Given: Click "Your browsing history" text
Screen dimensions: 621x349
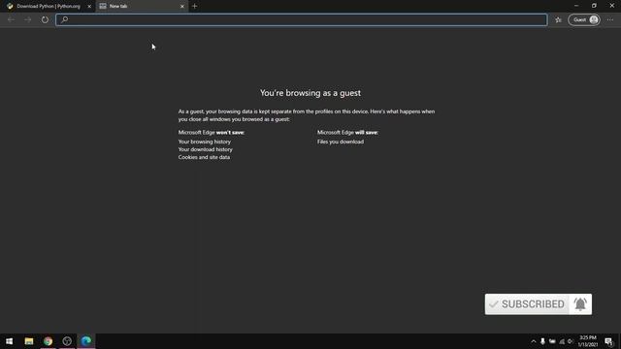Looking at the screenshot, I should [x=205, y=142].
